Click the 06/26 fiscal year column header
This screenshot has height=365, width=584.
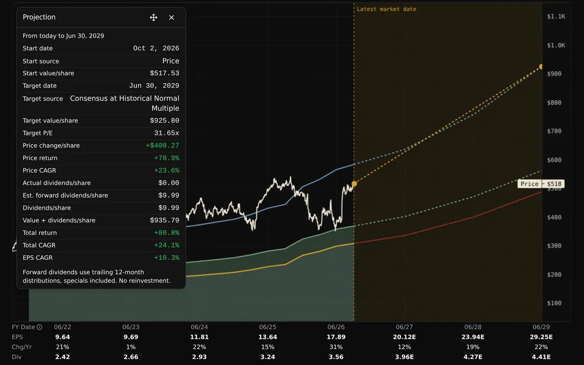336,327
